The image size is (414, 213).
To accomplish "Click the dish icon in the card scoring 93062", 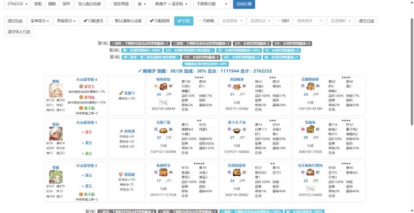I will click(x=236, y=86).
